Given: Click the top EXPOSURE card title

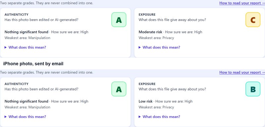Looking at the screenshot, I should tap(147, 15).
